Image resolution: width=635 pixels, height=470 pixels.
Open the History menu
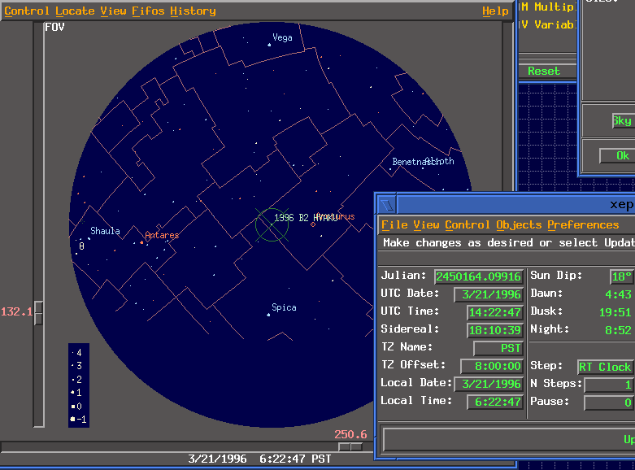(193, 11)
